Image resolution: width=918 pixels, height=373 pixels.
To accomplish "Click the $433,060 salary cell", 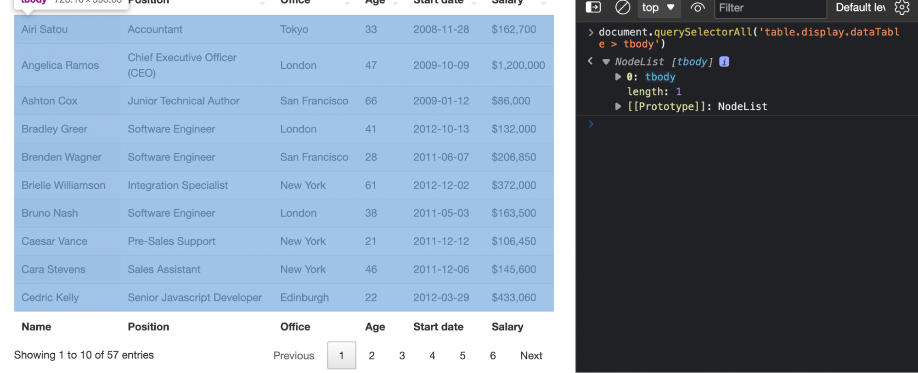I will click(519, 297).
